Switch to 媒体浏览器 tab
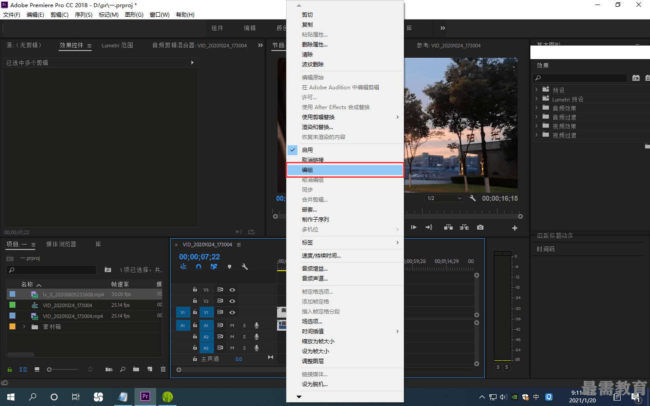The height and width of the screenshot is (406, 650). coord(61,244)
